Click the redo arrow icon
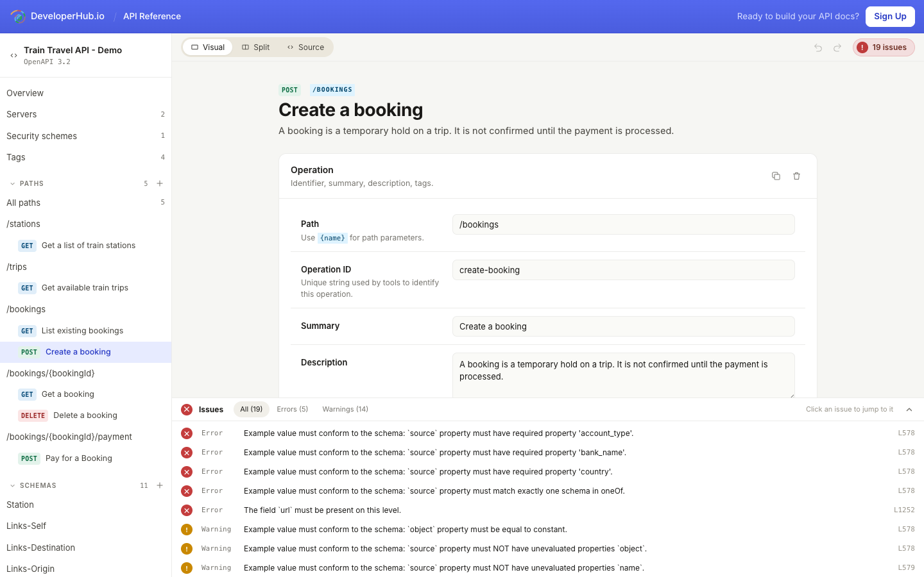The height and width of the screenshot is (577, 924). point(837,47)
